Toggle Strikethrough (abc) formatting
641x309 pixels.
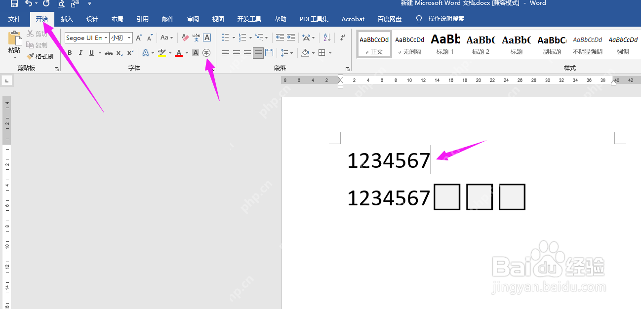point(109,53)
